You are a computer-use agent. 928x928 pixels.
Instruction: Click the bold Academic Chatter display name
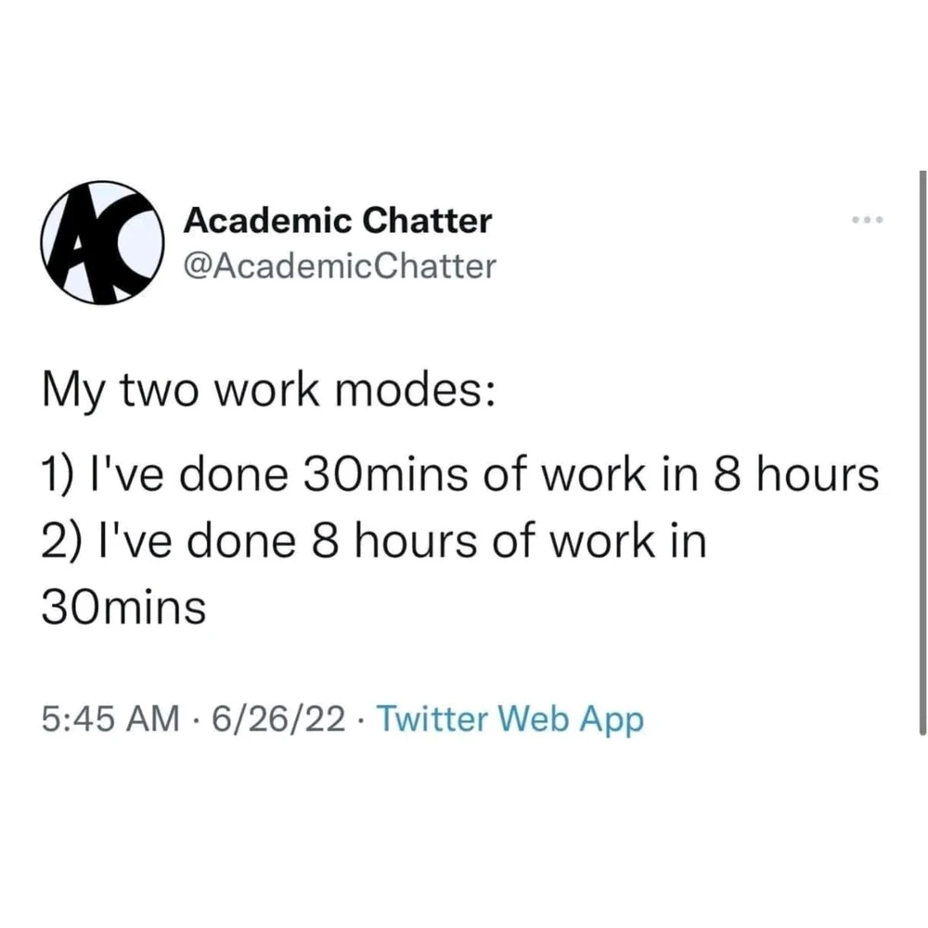pos(337,221)
